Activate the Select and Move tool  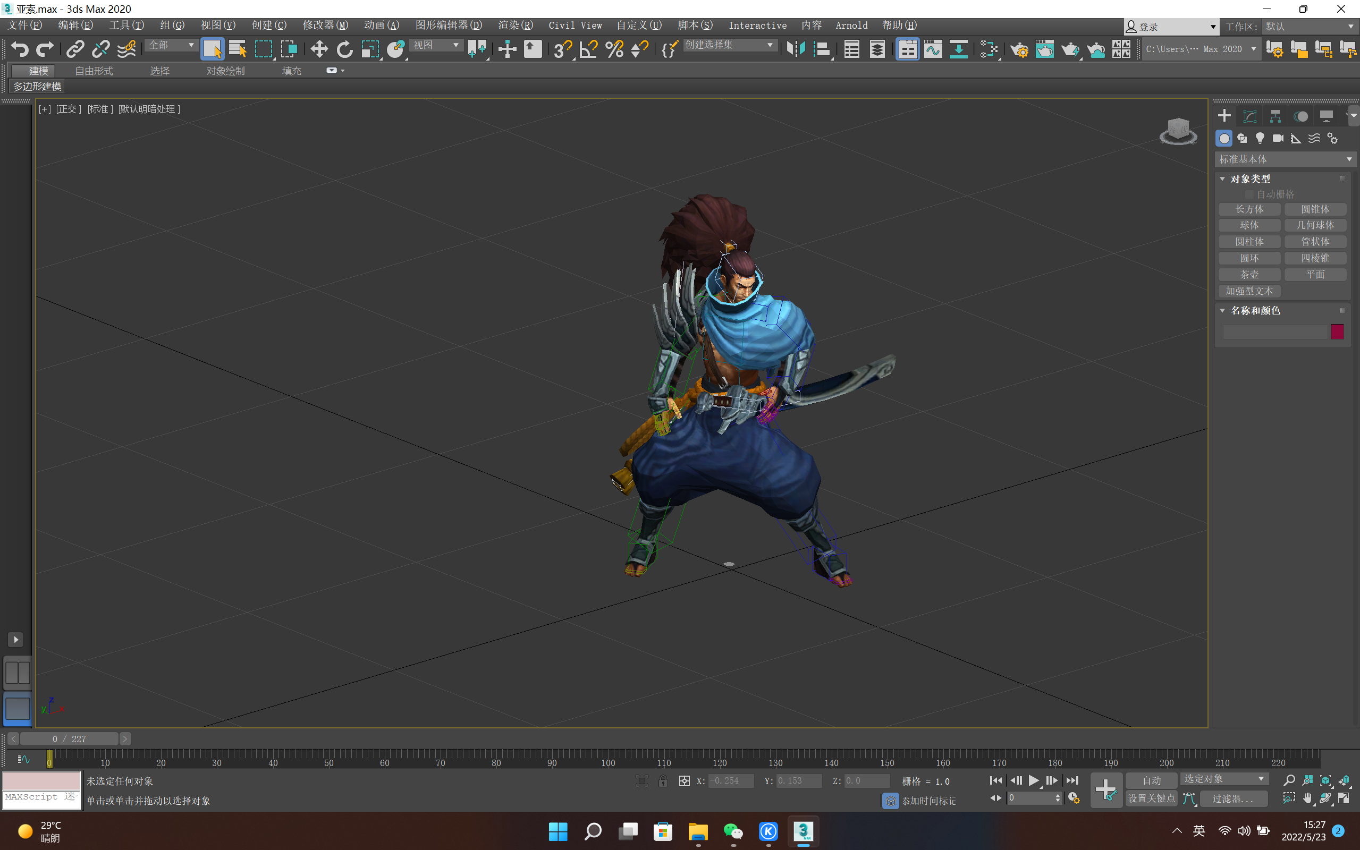click(x=319, y=49)
